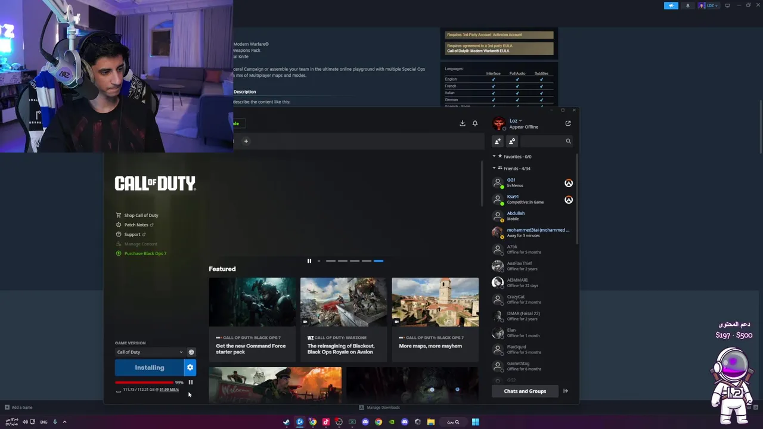Select friend CrazyCat in list
Image resolution: width=763 pixels, height=429 pixels.
pyautogui.click(x=532, y=300)
